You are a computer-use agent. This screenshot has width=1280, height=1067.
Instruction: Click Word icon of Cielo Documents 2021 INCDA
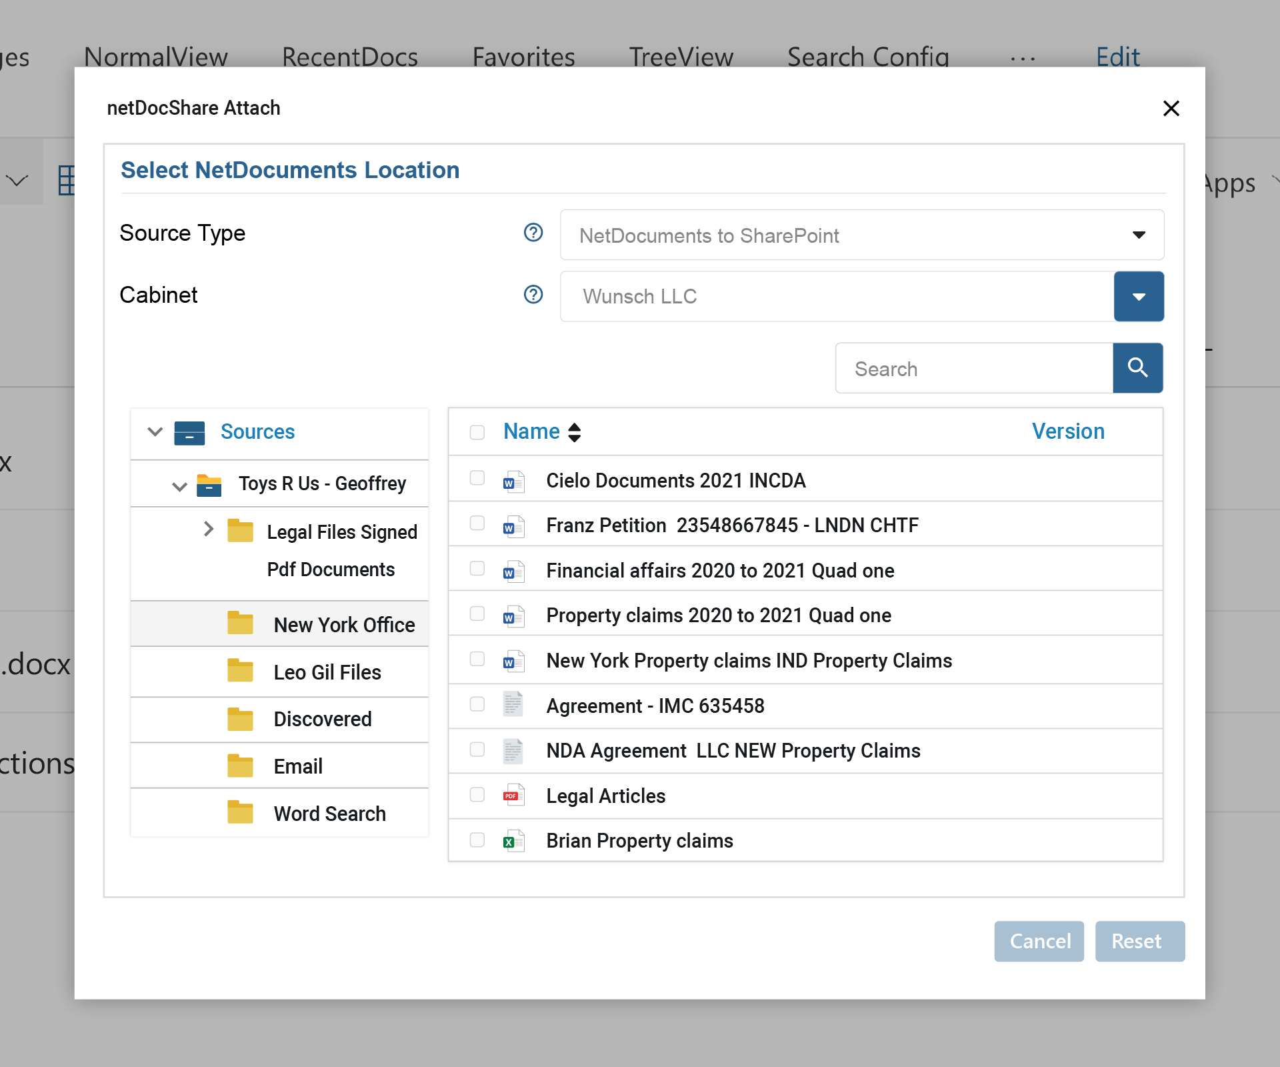(x=513, y=481)
